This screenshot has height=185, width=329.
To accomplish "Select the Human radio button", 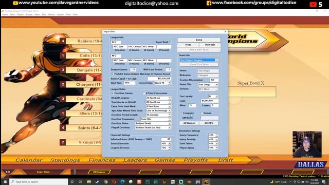I will coord(202,113).
